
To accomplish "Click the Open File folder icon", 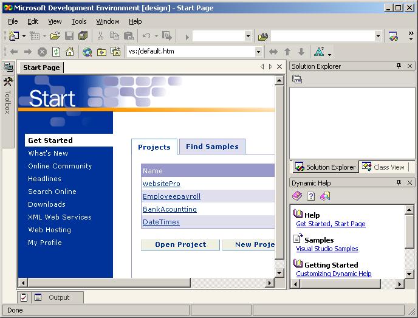I will click(x=55, y=36).
